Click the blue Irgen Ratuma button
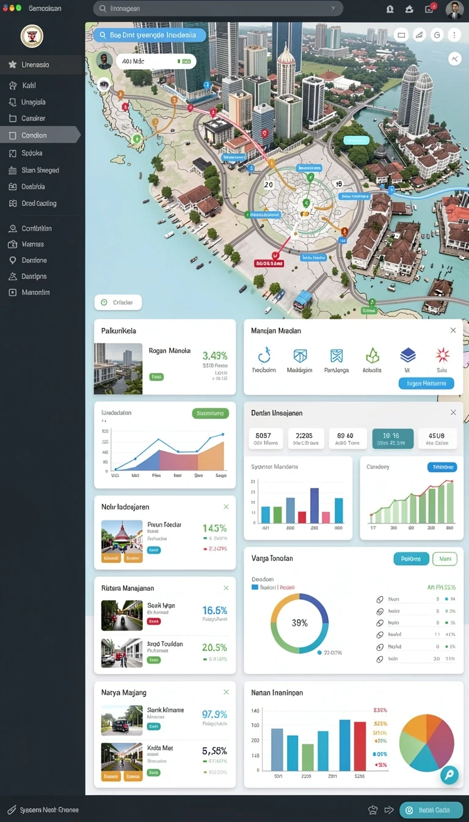The height and width of the screenshot is (822, 469). coord(426,383)
